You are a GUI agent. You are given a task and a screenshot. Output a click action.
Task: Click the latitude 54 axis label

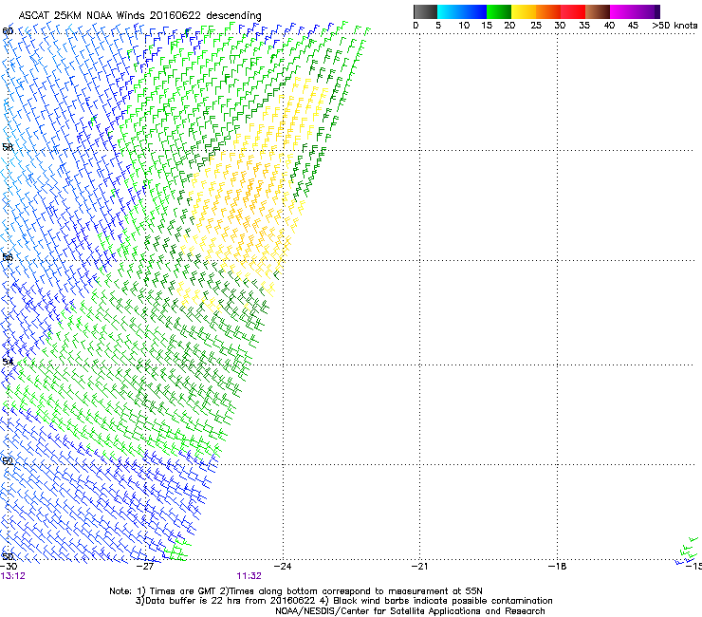coord(8,362)
